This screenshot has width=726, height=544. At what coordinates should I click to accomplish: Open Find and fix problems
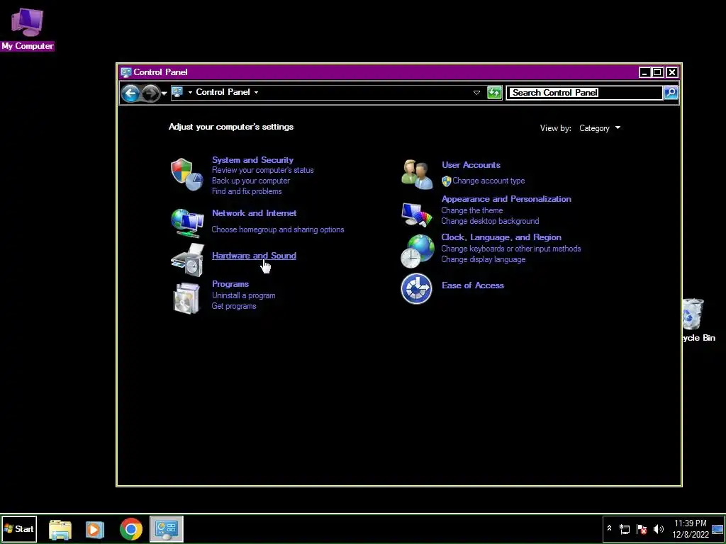coord(246,191)
